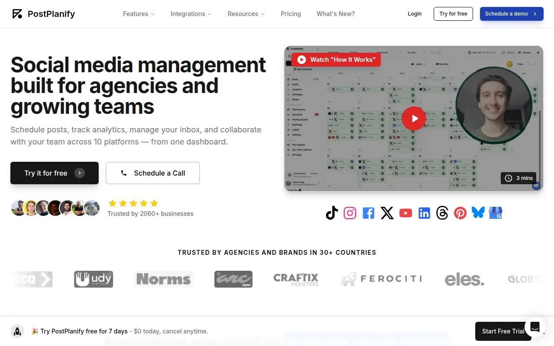This screenshot has height=346, width=554.
Task: Click the rocket icon in the trial banner
Action: 17,331
